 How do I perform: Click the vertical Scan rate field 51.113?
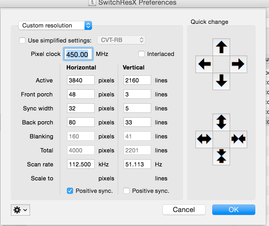[x=137, y=164]
